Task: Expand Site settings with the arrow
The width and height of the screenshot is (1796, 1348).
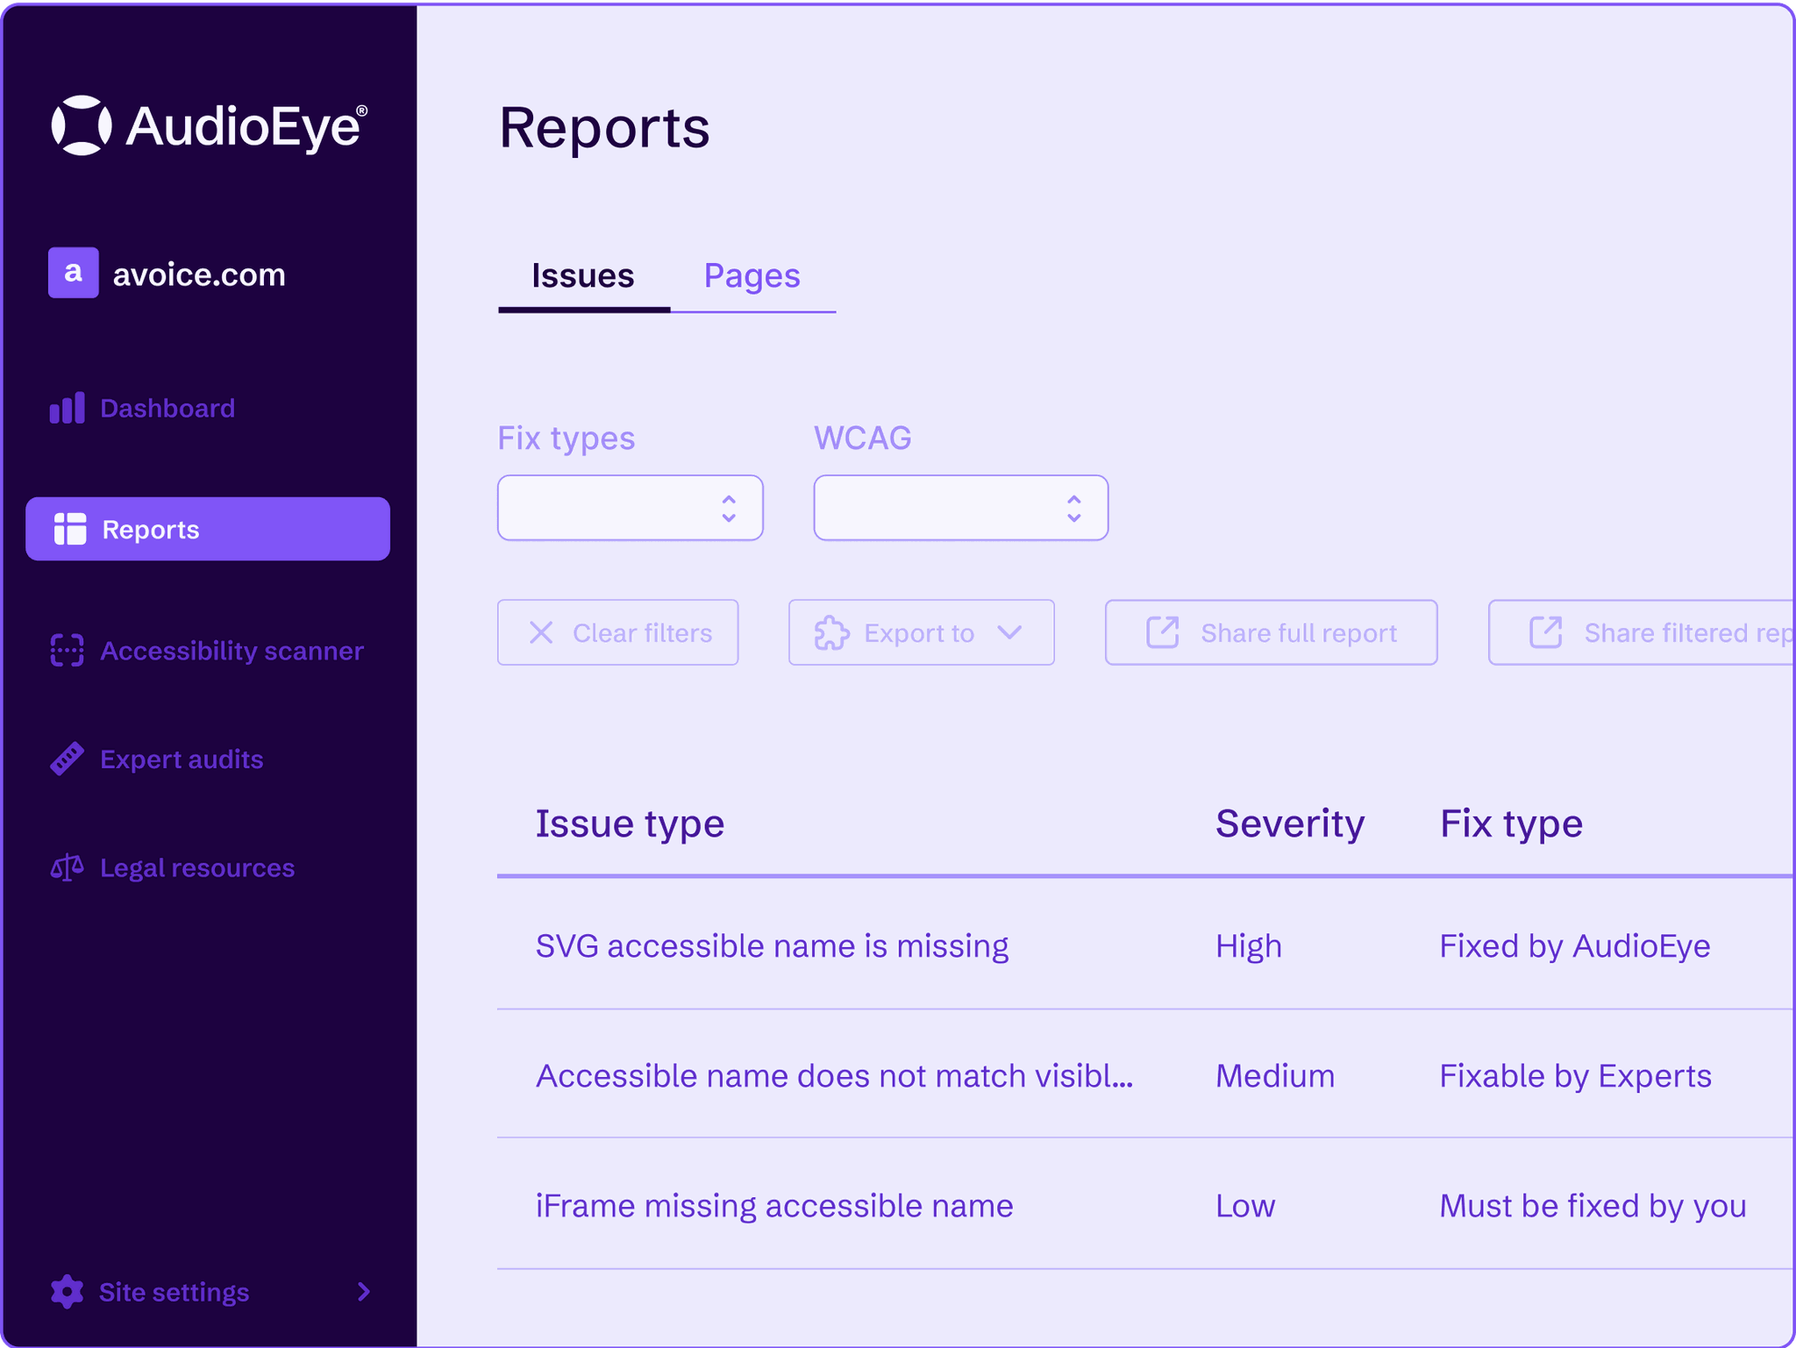Action: (x=363, y=1292)
